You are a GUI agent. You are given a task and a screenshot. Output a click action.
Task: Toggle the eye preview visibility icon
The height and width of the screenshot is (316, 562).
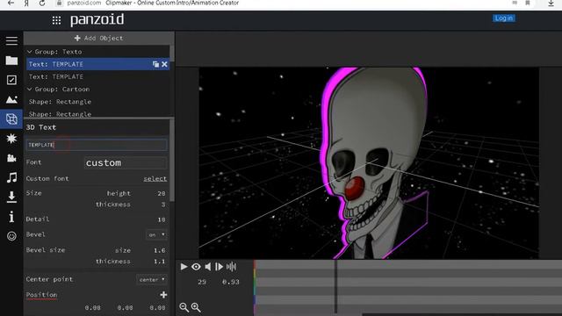tap(196, 267)
